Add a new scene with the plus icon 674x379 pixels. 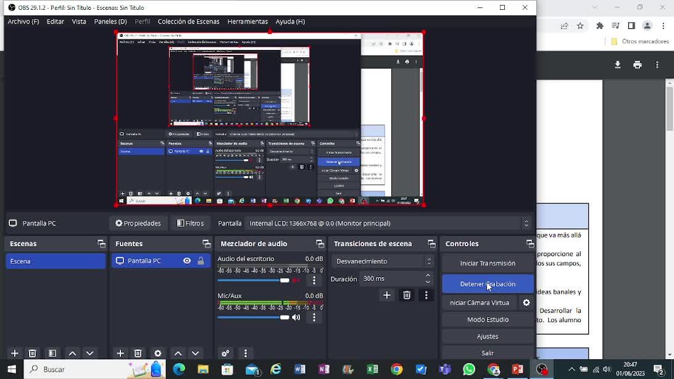14,353
